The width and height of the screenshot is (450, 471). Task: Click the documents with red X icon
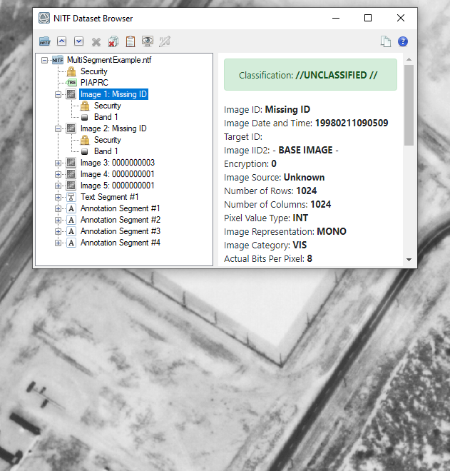(x=113, y=42)
